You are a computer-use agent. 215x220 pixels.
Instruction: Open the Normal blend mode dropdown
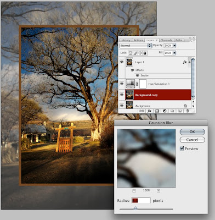[x=135, y=46]
